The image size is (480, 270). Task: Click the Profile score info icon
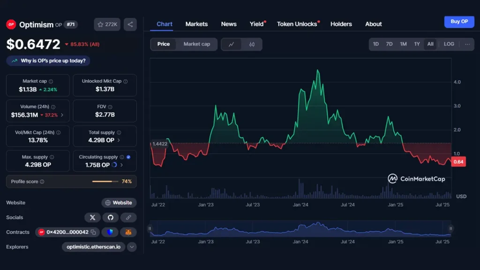[42, 181]
